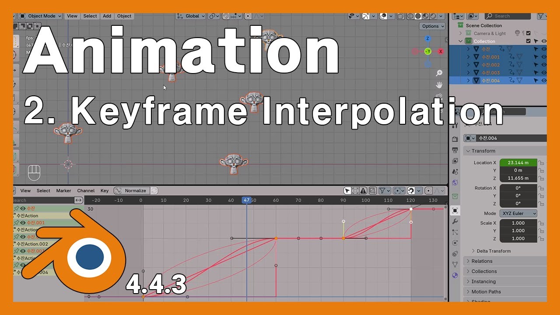Expand the Camera & Light collection
Screen dimensions: 560x315
[460, 33]
